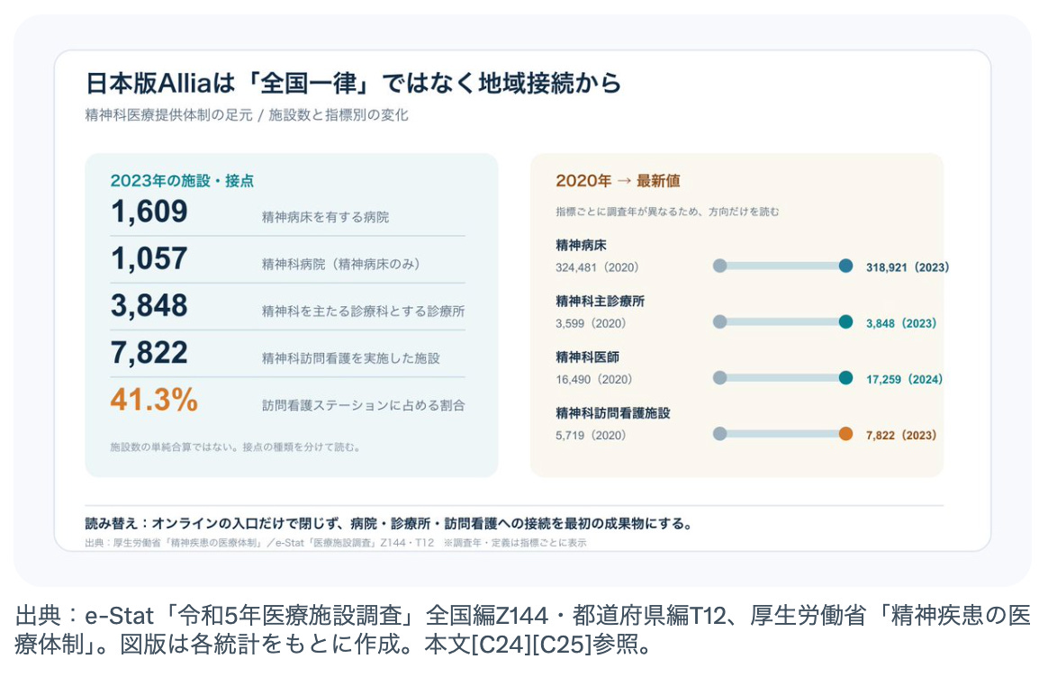The width and height of the screenshot is (1048, 677).
Task: Click the value '3,599（2020）'
Action: click(x=591, y=323)
